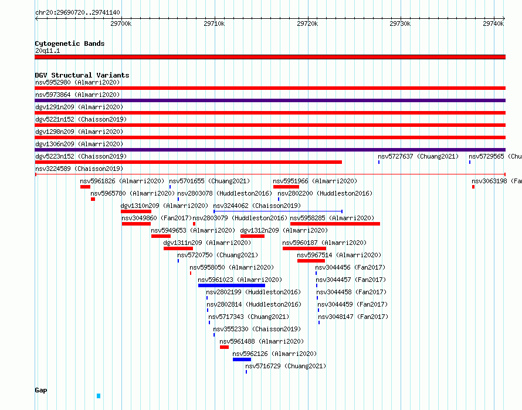Select the 20q11.1 cytogenetic band bar
This screenshot has width=522, height=410.
pos(270,57)
